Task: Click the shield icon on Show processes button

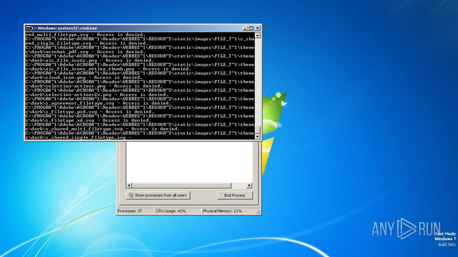Action: [x=131, y=195]
